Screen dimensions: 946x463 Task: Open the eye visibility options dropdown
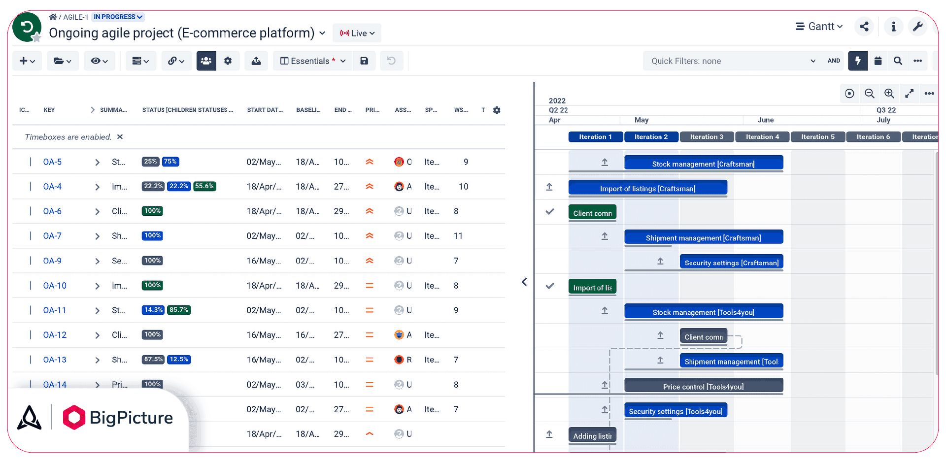point(99,61)
